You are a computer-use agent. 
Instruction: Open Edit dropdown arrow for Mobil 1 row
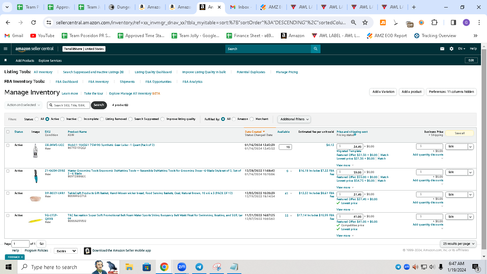(x=471, y=147)
